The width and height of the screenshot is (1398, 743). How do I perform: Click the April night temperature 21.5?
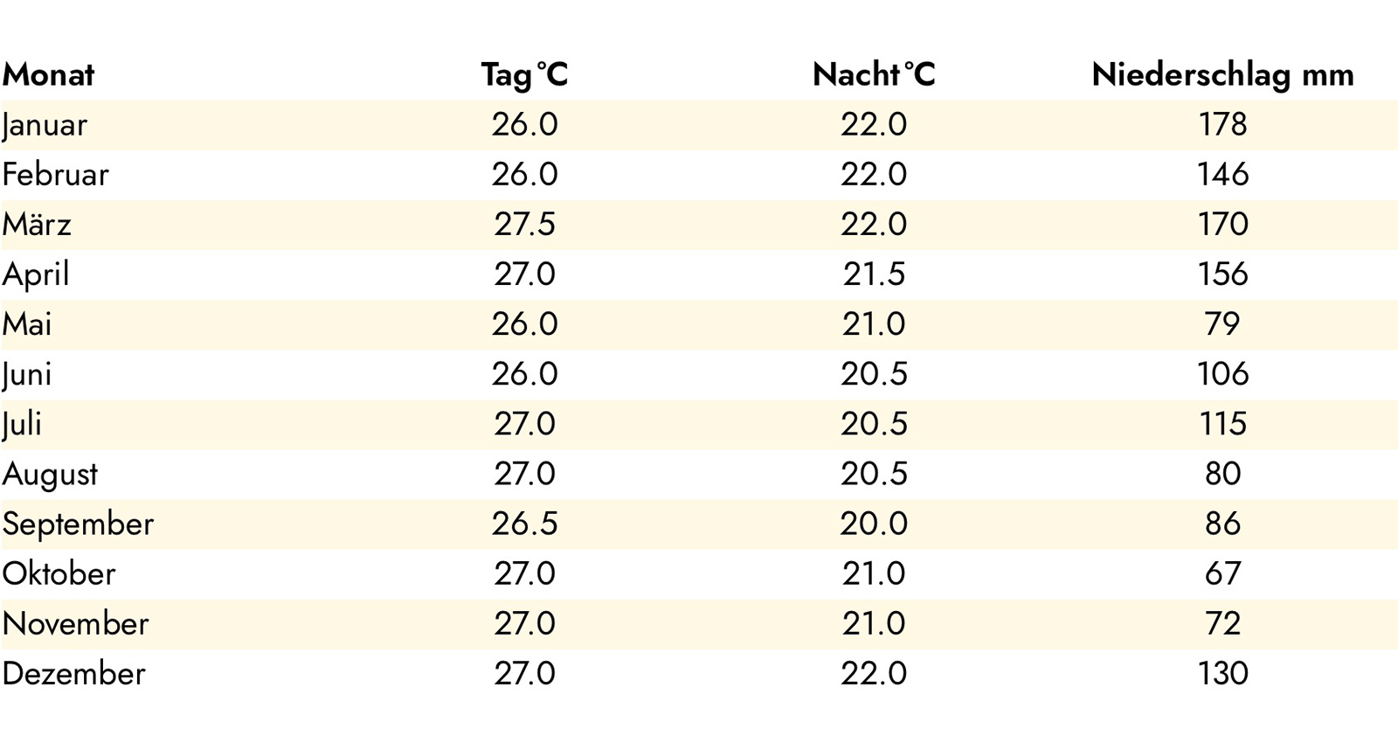[874, 274]
